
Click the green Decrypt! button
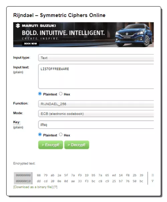(x=77, y=145)
